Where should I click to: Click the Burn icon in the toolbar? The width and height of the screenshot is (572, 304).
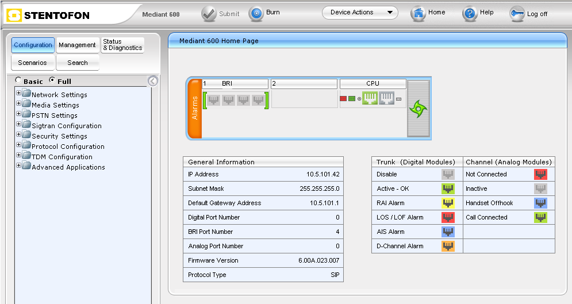pyautogui.click(x=256, y=13)
